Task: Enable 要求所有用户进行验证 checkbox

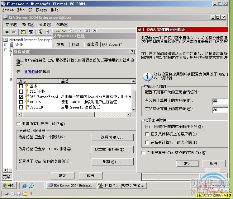Action: (x=18, y=124)
